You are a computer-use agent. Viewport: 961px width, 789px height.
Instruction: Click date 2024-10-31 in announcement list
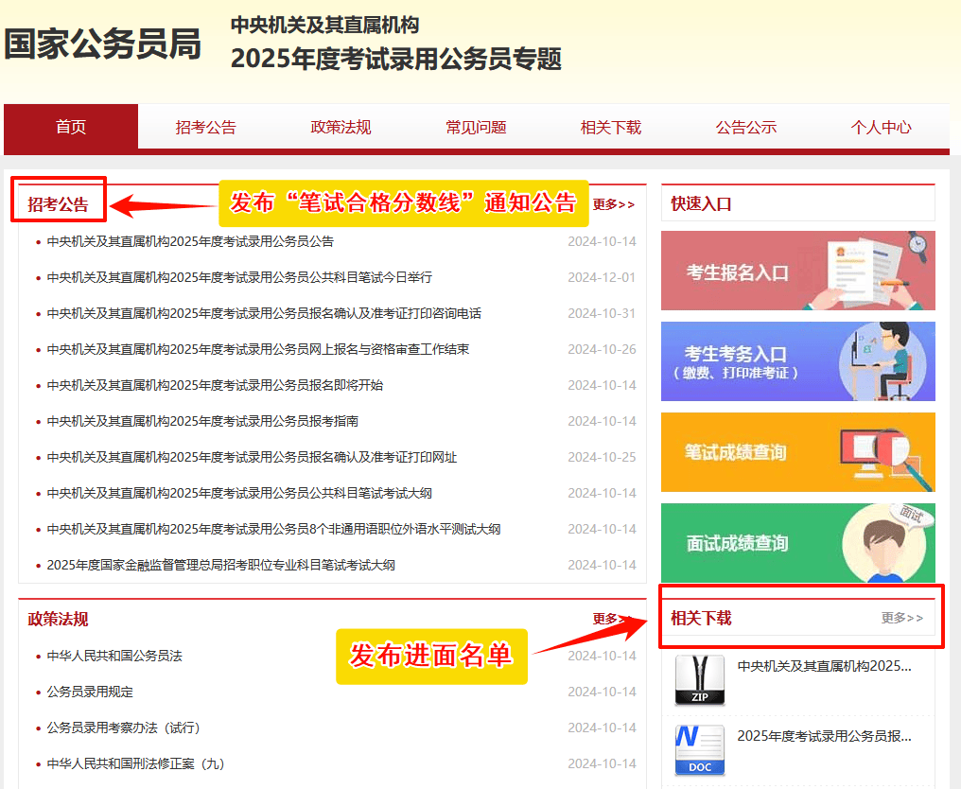[602, 313]
